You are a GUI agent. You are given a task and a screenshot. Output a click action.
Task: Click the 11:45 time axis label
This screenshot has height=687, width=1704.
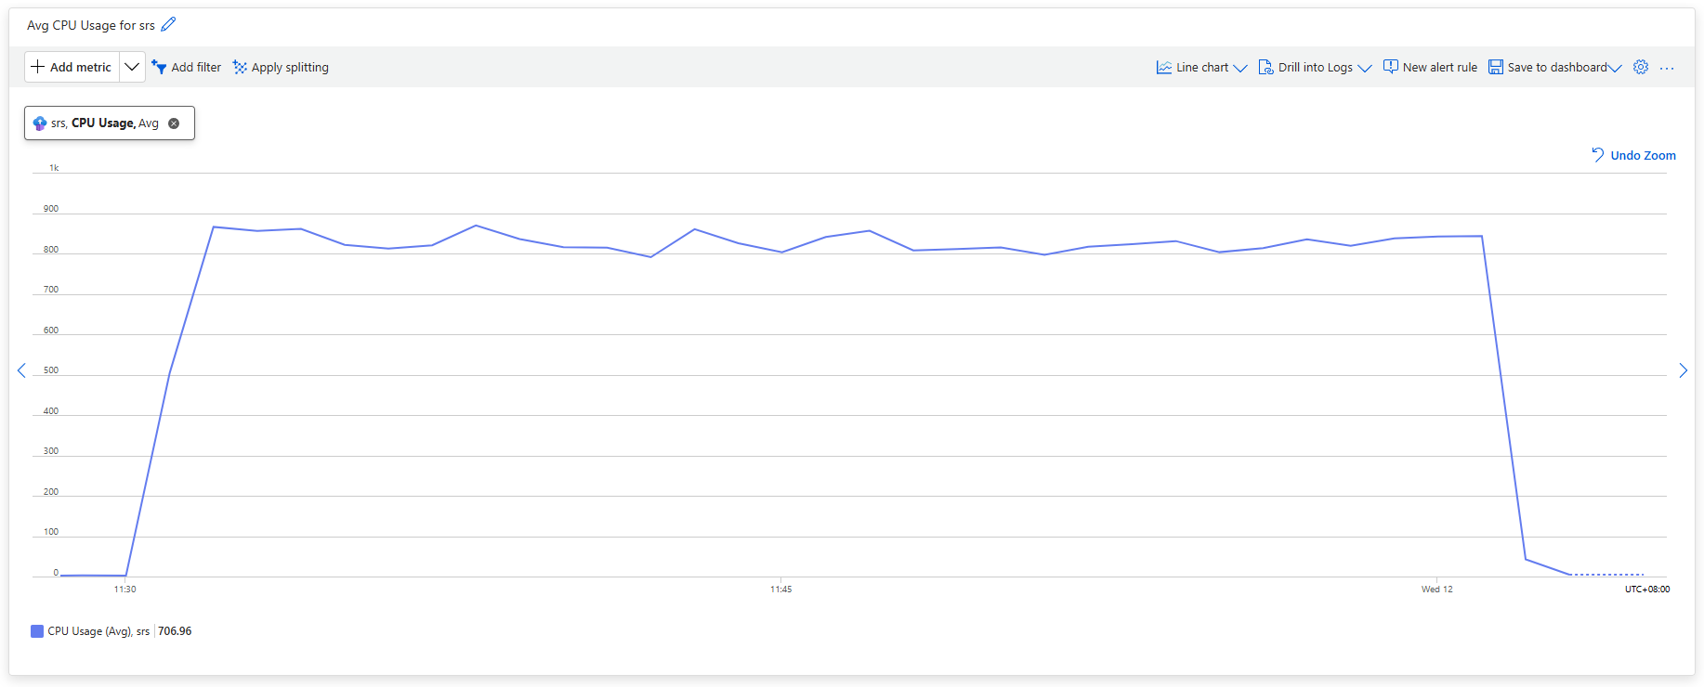781,590
